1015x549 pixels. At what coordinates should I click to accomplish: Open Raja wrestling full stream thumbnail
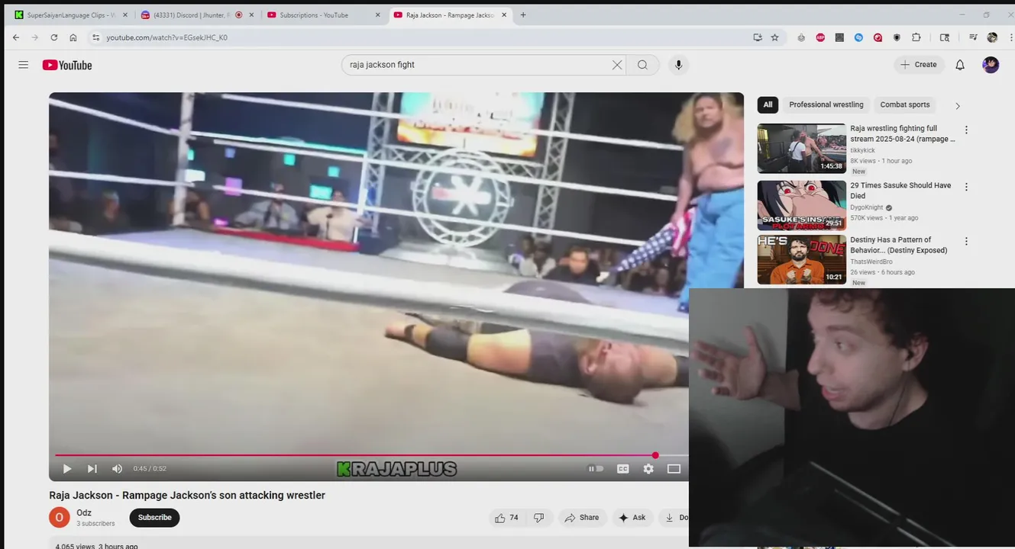tap(801, 149)
